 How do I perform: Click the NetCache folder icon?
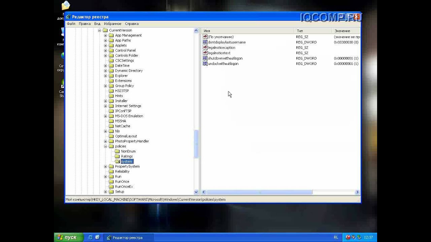pyautogui.click(x=111, y=126)
